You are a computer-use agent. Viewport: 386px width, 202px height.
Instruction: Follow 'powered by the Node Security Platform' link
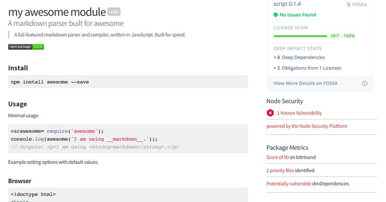307,126
